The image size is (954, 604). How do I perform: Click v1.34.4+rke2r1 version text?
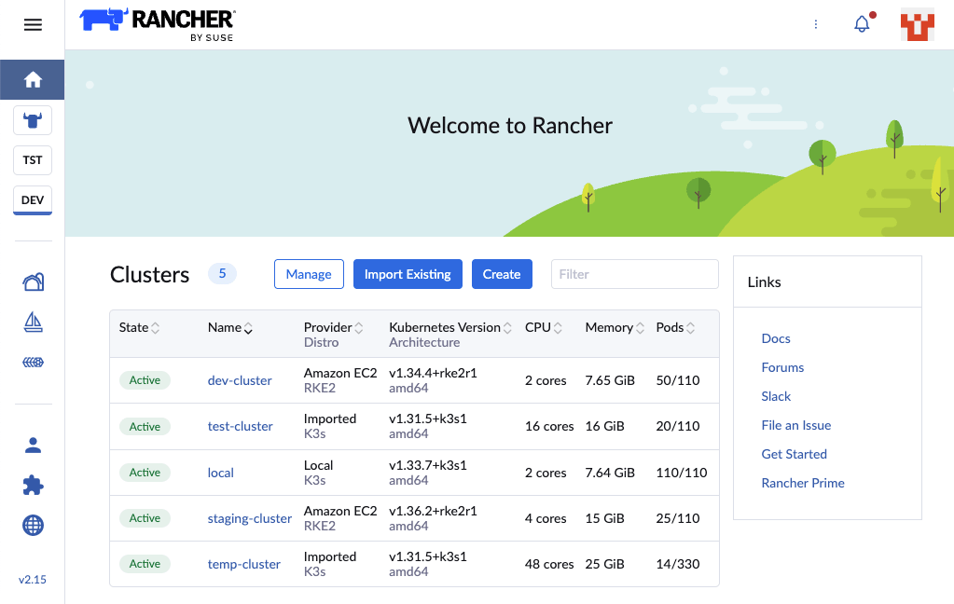[434, 373]
